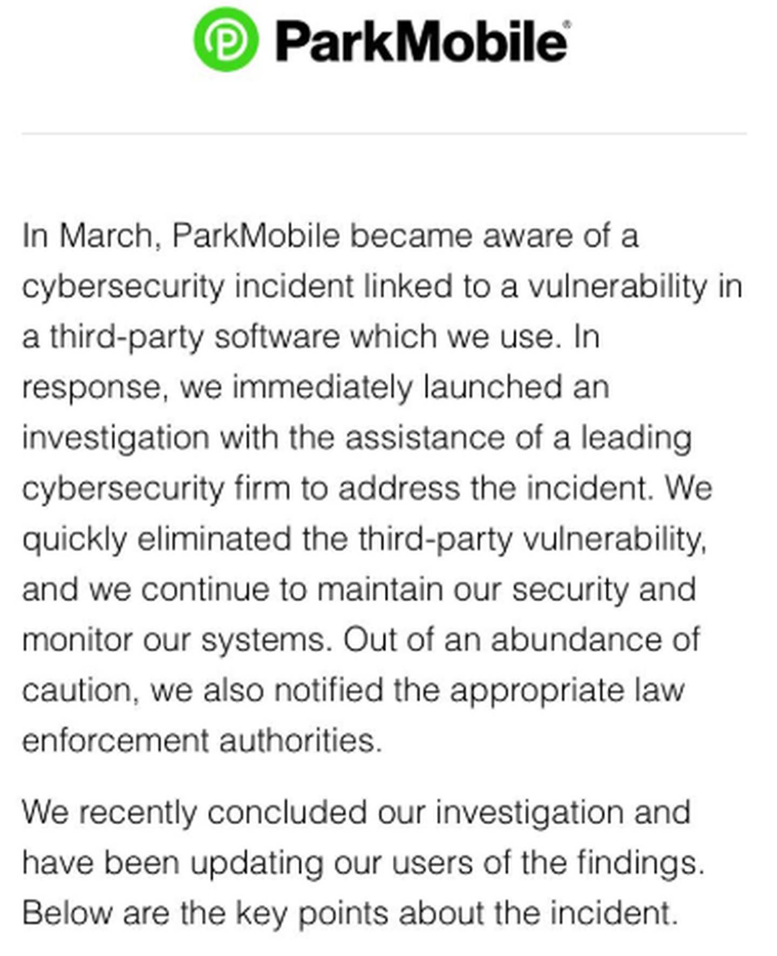Click the registered trademark symbol after the wordmark
777x956 pixels.
567,24
